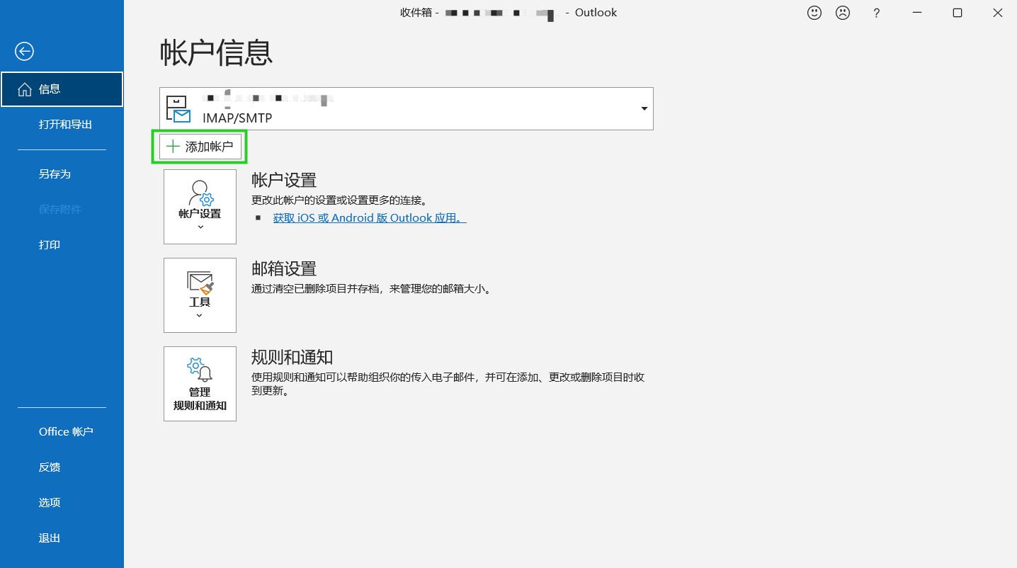Click the frowning face feedback icon
The width and height of the screenshot is (1017, 568).
[x=843, y=13]
